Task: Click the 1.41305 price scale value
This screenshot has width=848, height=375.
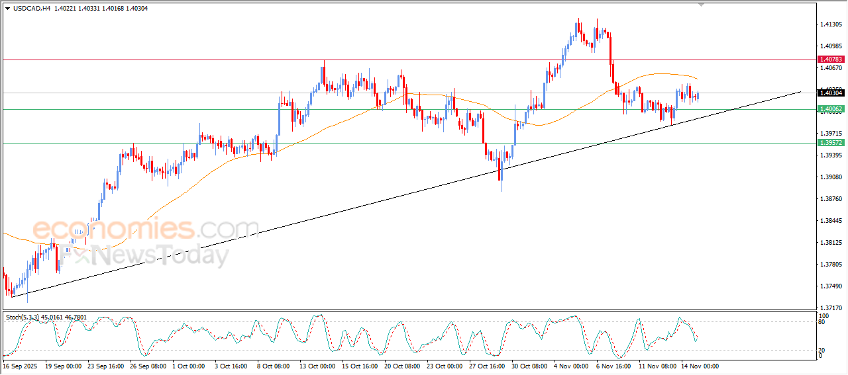Action: 831,24
